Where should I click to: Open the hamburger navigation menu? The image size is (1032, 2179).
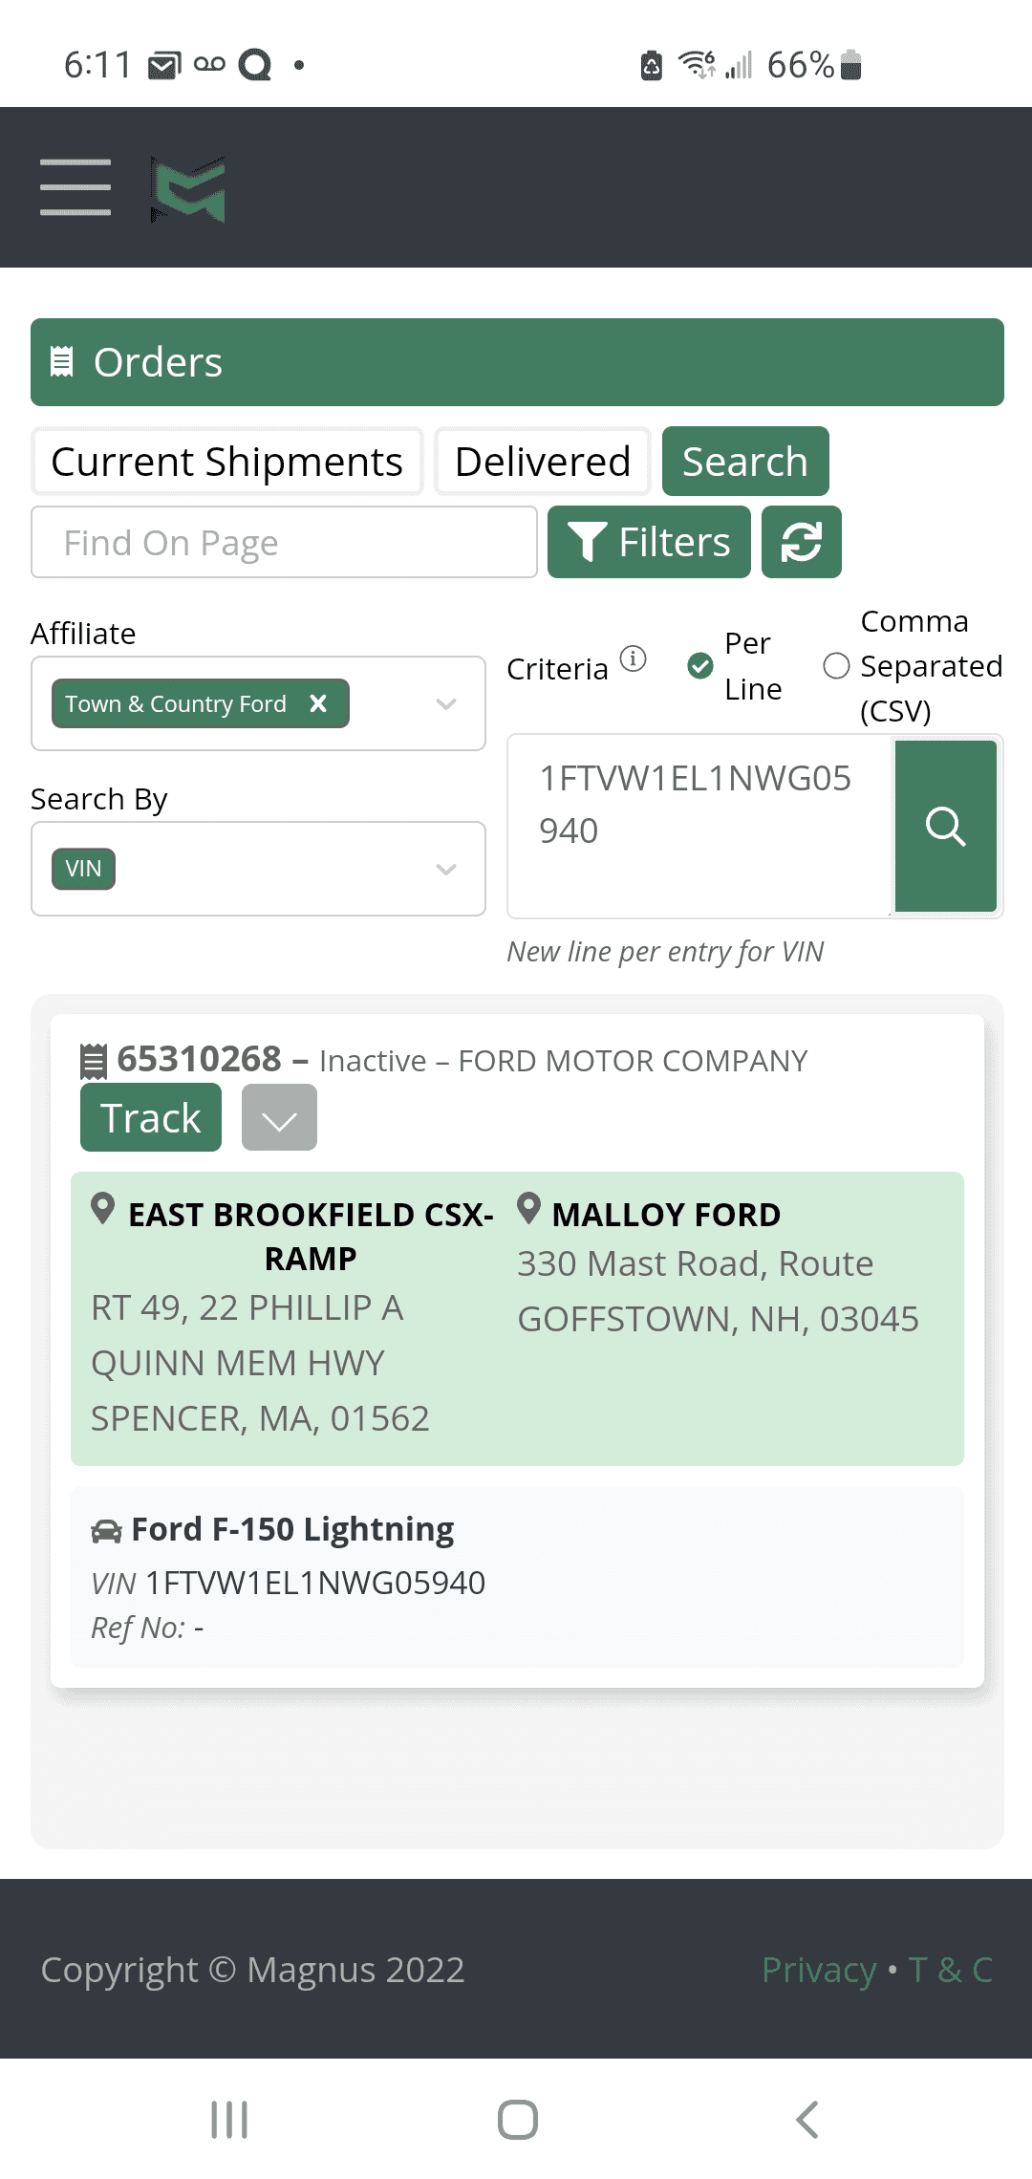click(x=75, y=187)
